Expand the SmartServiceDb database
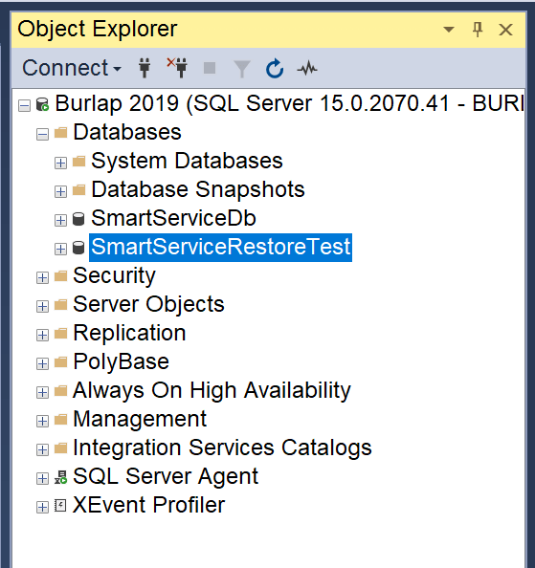 coord(60,220)
